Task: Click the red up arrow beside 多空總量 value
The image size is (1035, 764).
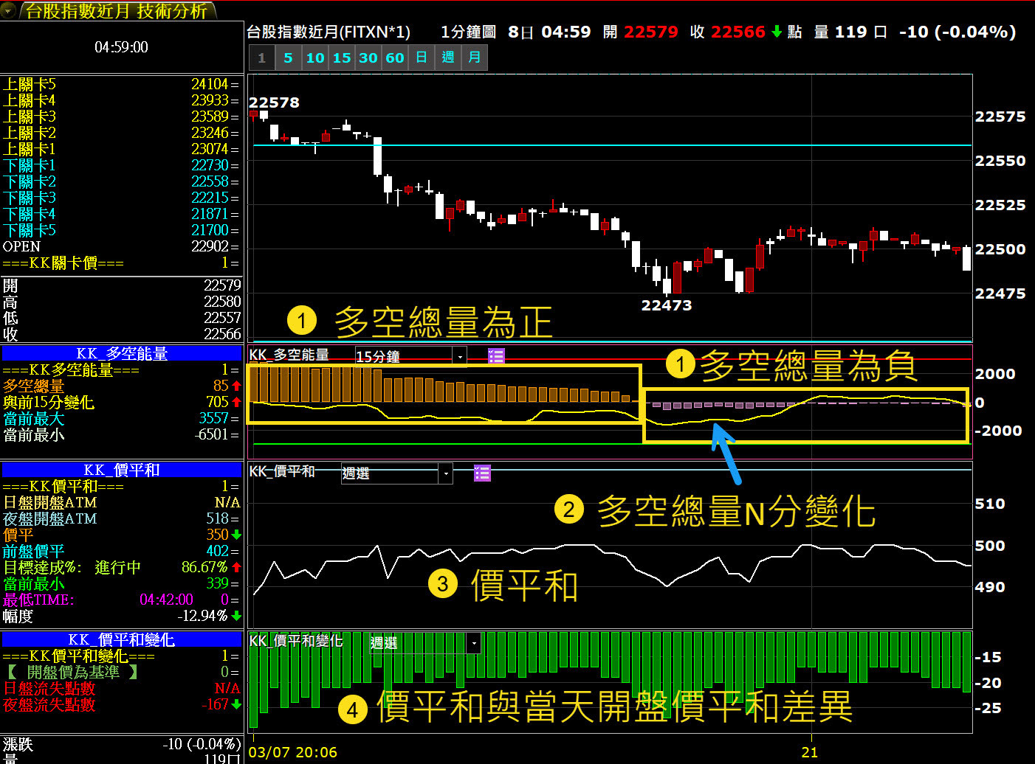Action: pos(236,386)
